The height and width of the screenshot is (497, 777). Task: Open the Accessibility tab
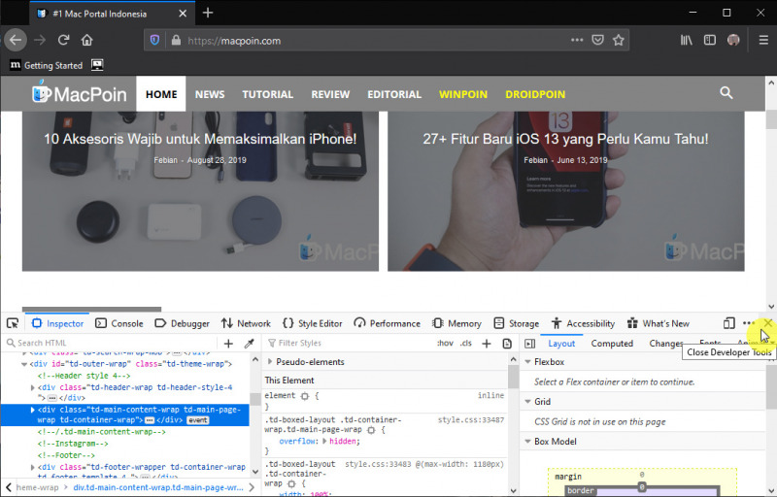(x=583, y=323)
